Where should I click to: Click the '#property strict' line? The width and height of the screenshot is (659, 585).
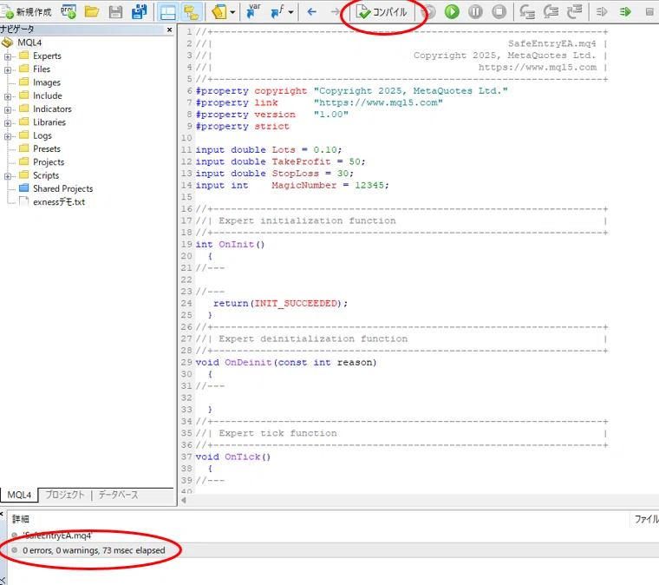click(243, 126)
